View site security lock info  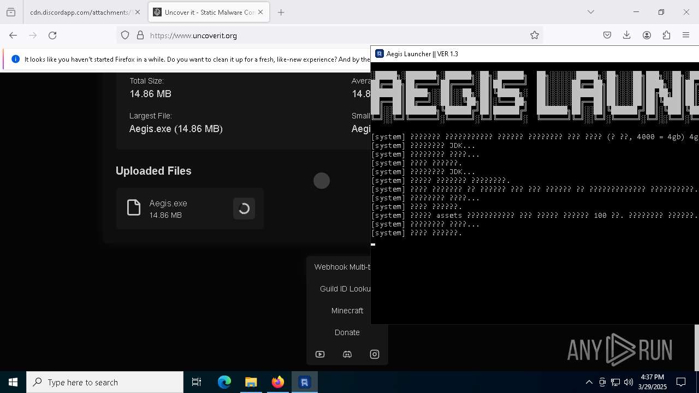pyautogui.click(x=140, y=35)
